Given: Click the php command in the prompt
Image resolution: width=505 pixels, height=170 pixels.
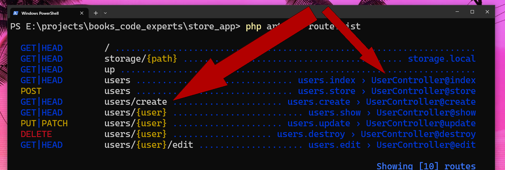Looking at the screenshot, I should pos(253,26).
